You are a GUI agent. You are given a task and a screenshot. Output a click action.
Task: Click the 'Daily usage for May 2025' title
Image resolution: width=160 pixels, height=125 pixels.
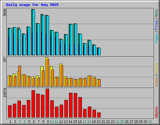pos(32,5)
